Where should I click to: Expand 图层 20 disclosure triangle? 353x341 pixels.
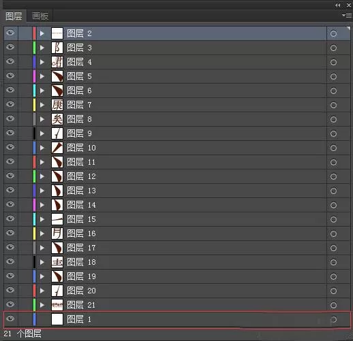point(42,291)
